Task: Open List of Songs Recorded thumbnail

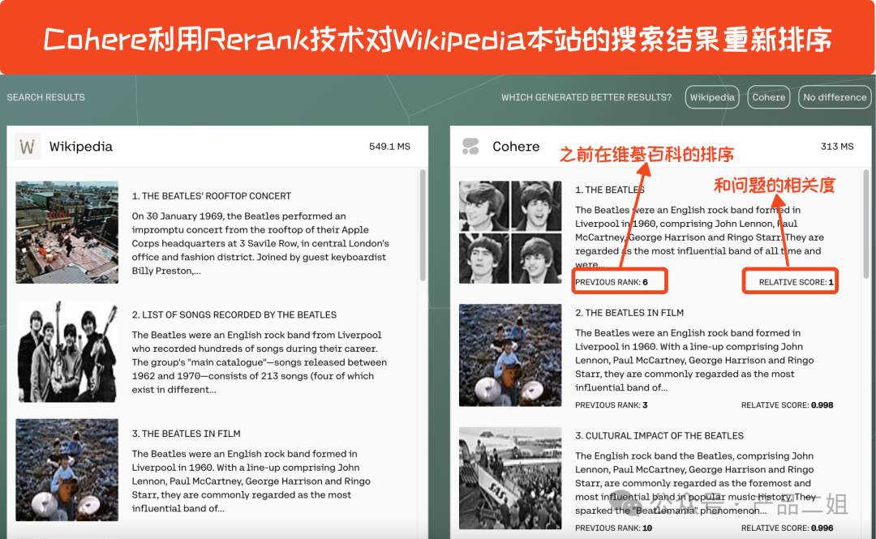Action: click(67, 351)
